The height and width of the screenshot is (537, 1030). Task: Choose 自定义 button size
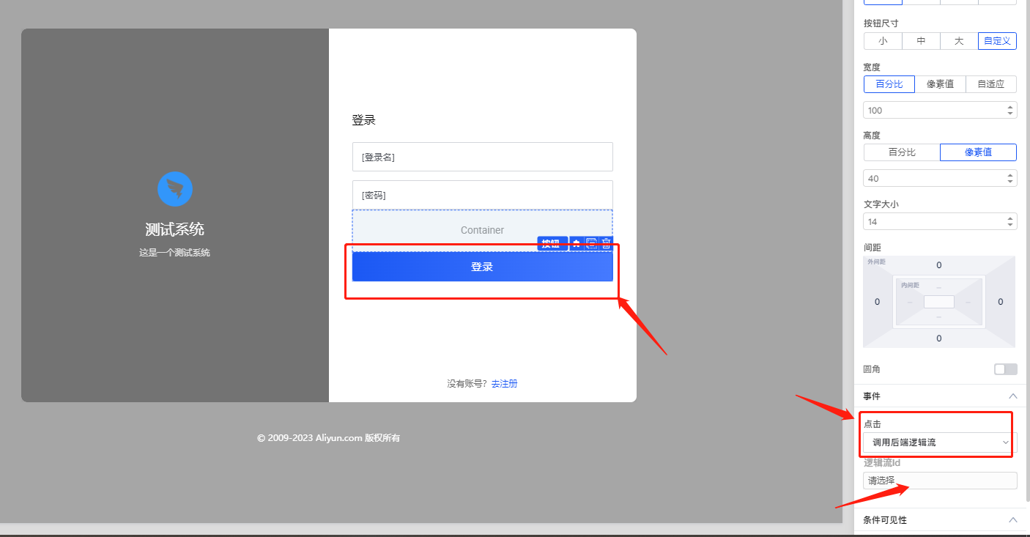point(997,41)
